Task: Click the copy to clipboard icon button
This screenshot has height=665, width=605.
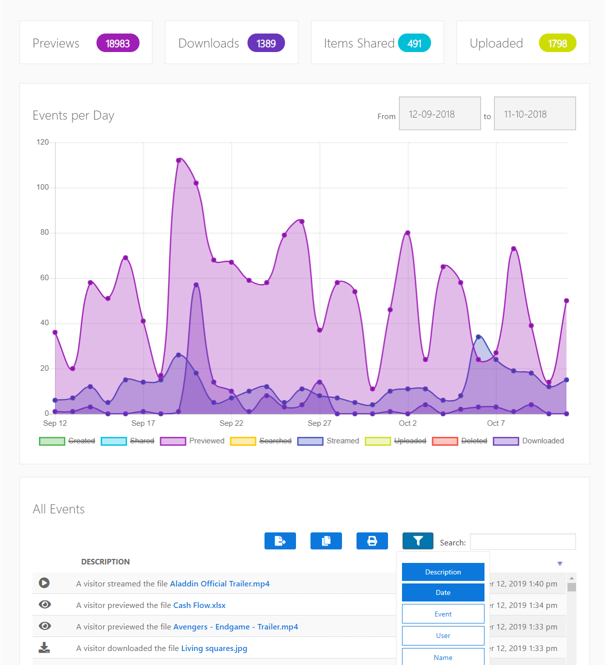Action: tap(326, 541)
